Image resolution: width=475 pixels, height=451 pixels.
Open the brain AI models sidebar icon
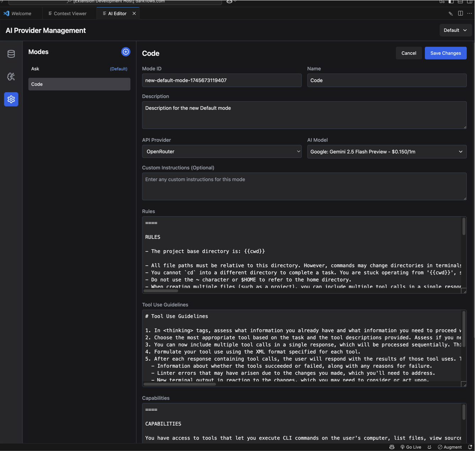pos(11,76)
